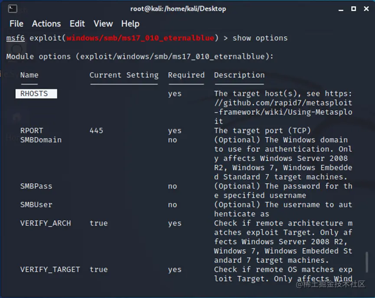Image resolution: width=375 pixels, height=298 pixels.
Task: Click the msf6 prompt text
Action: [15, 38]
